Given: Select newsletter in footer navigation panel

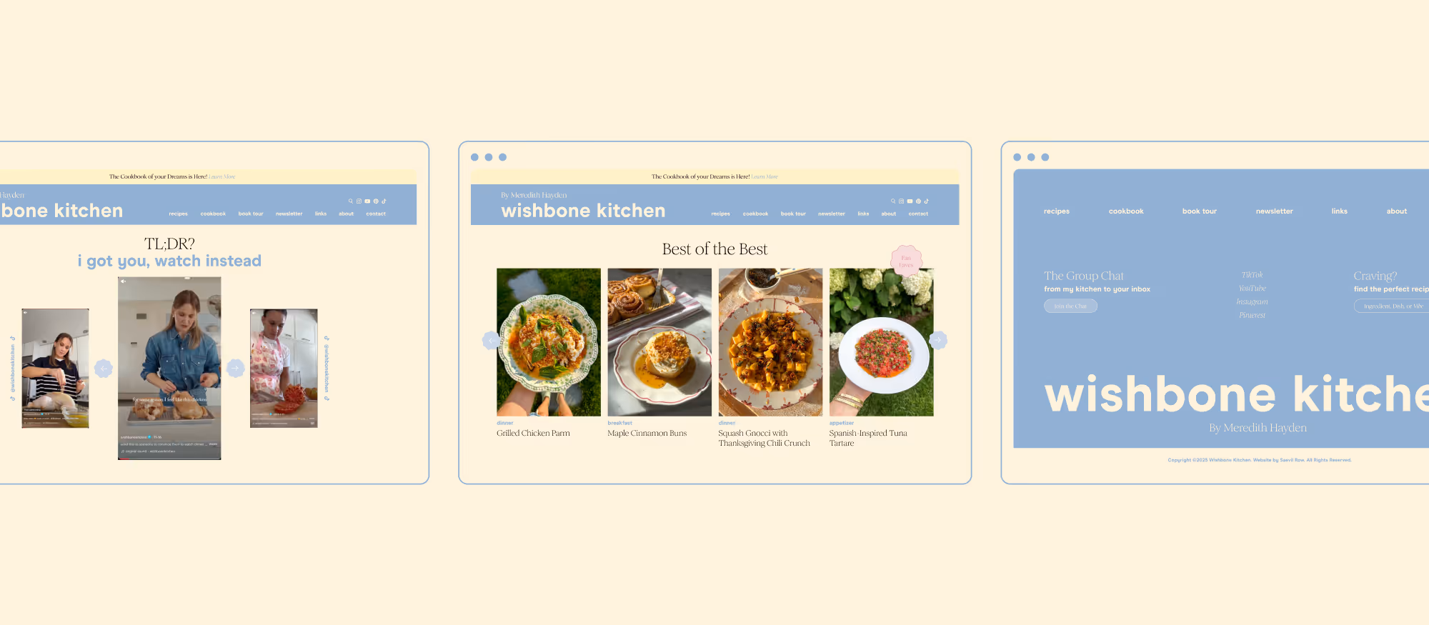Looking at the screenshot, I should 1274,211.
